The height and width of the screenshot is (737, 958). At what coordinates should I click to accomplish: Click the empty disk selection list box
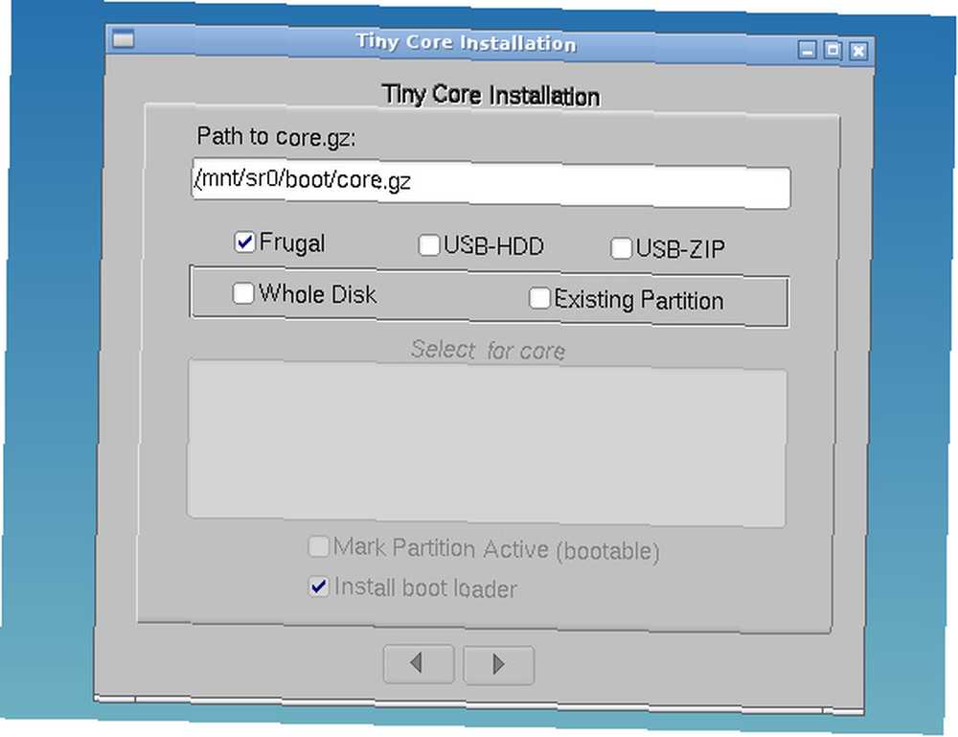(487, 443)
